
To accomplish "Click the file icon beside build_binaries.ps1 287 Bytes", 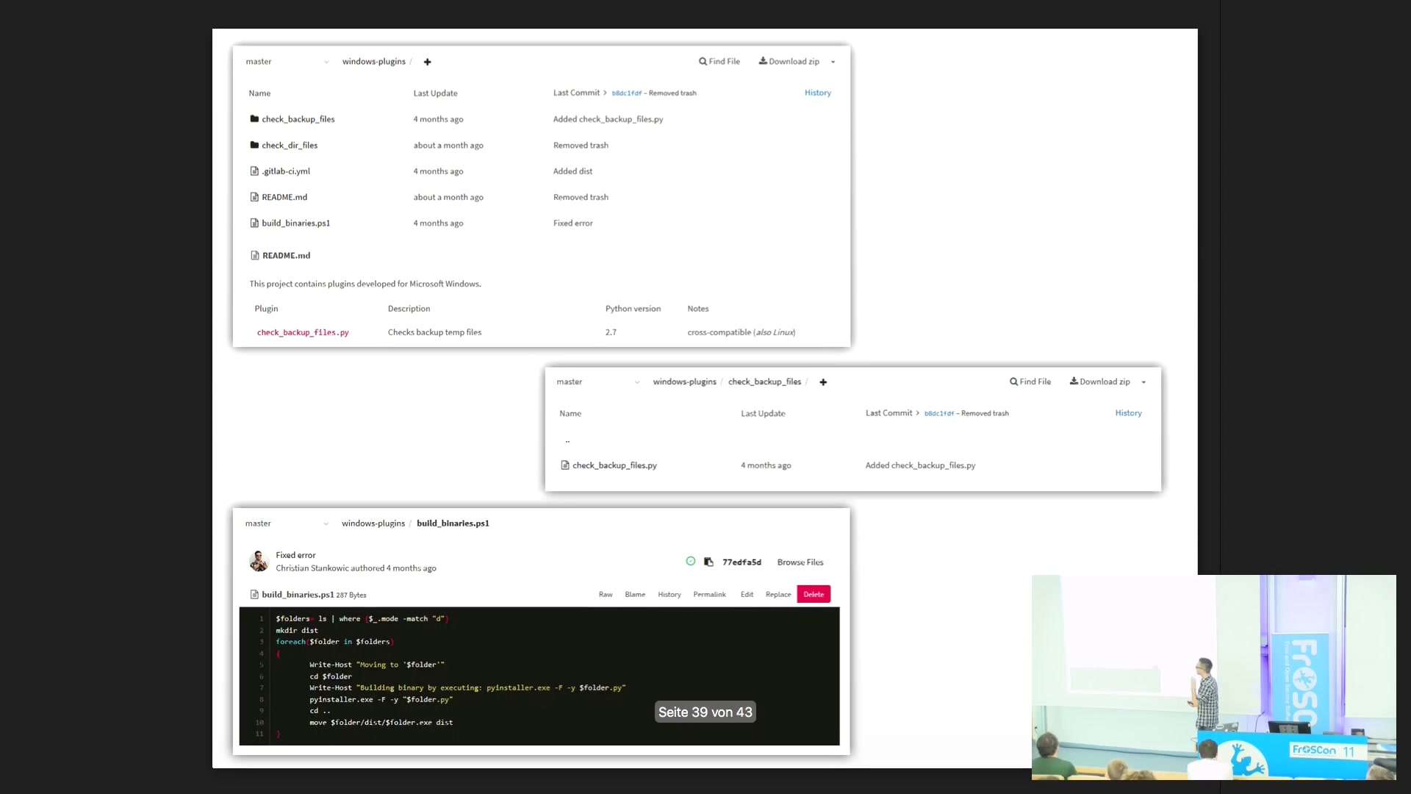I will (x=254, y=595).
